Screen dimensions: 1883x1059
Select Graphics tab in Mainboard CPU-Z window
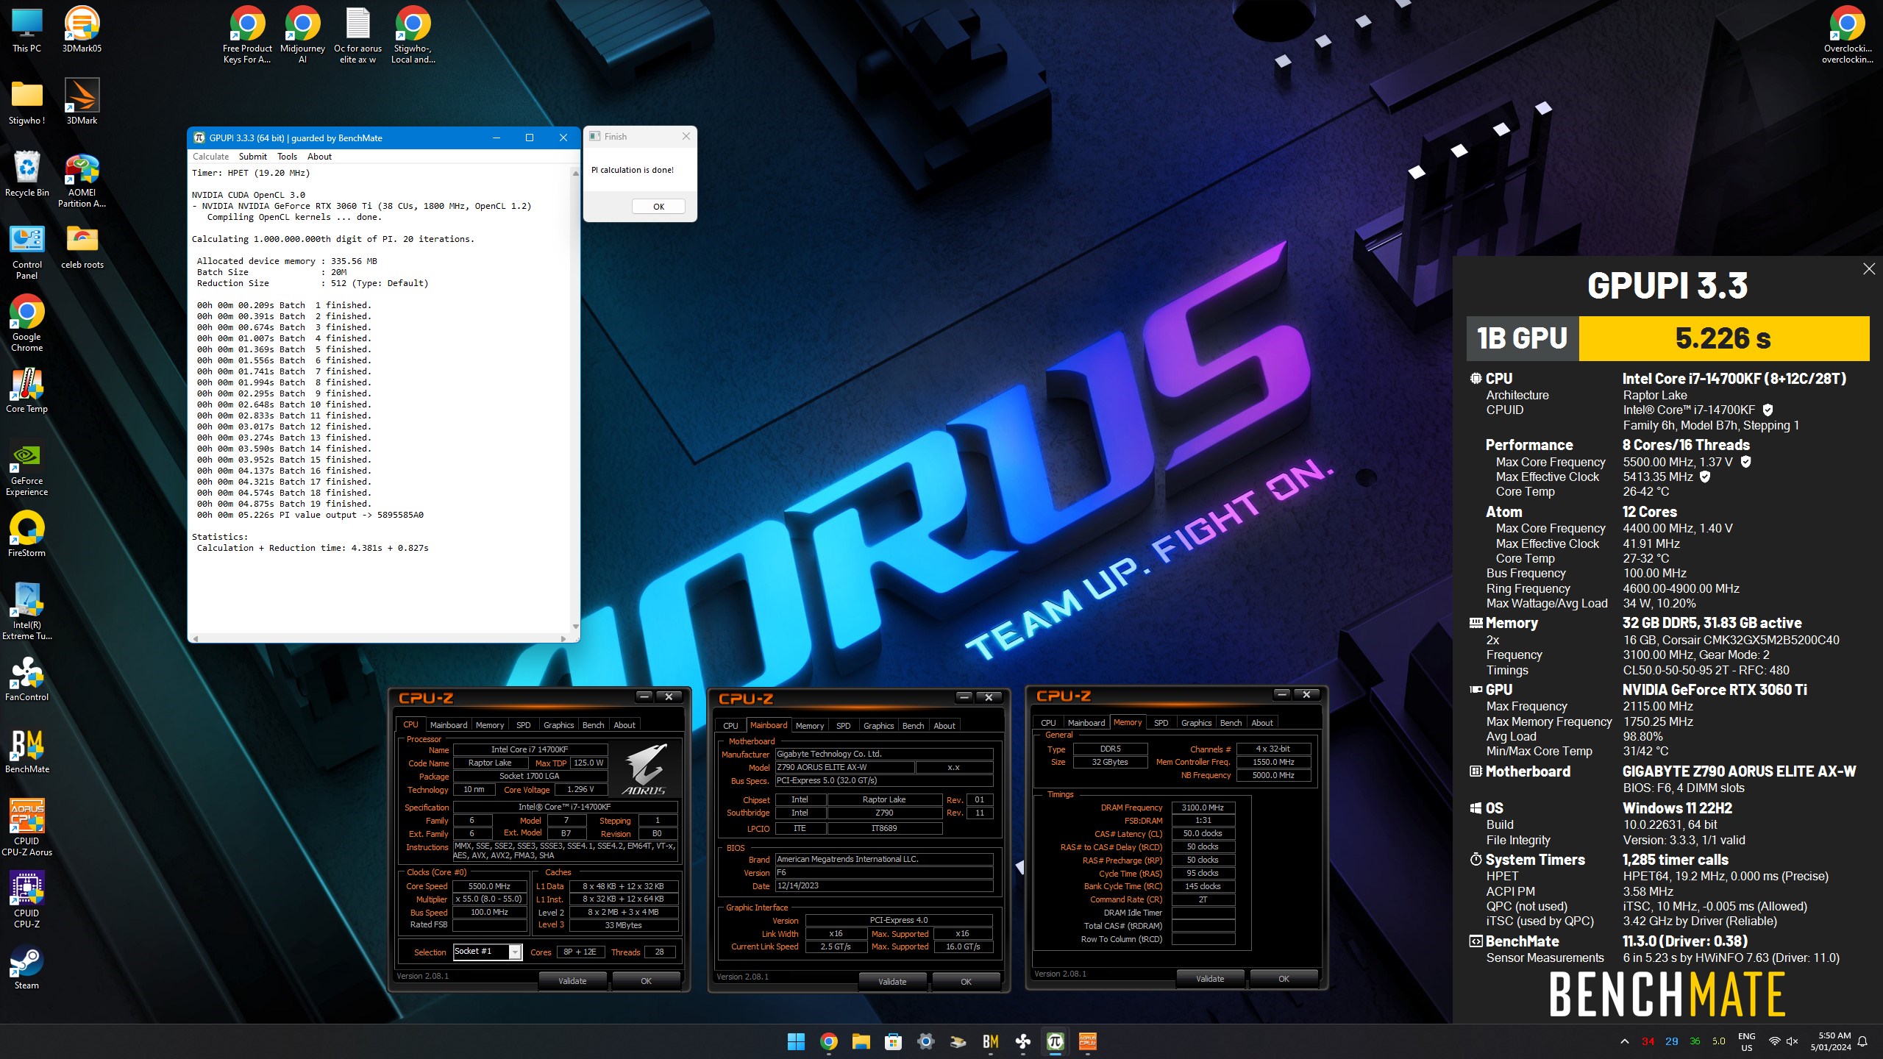click(x=878, y=726)
